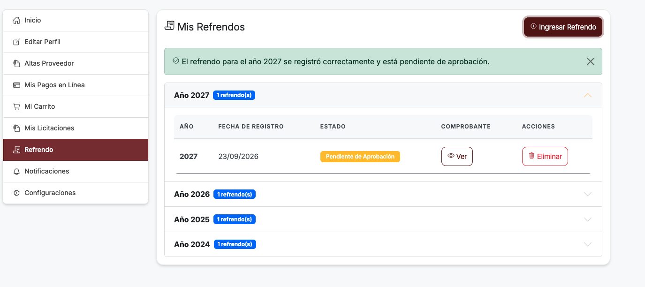
Task: Click the FECHA DE REGISTRO column header
Action: click(x=251, y=127)
